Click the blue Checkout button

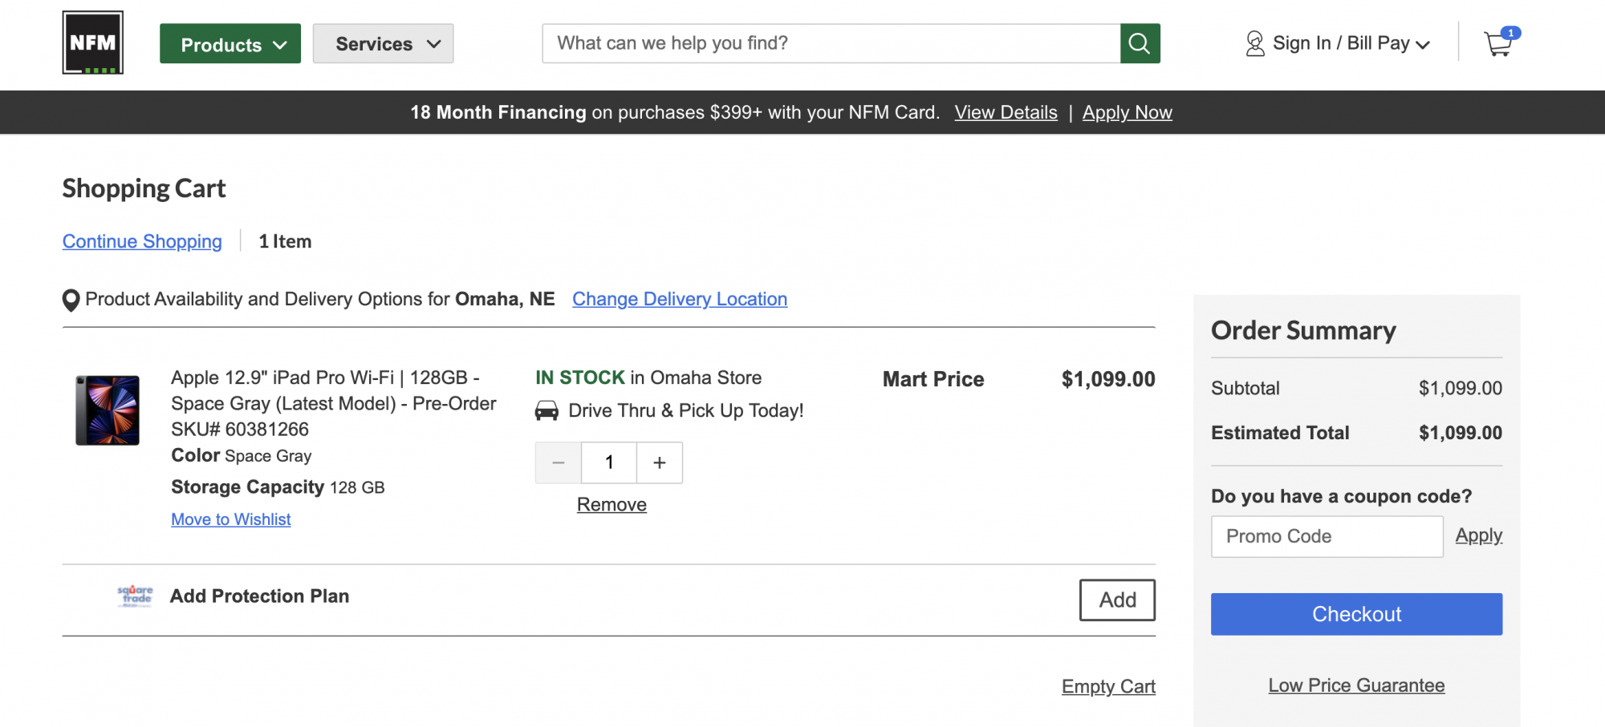click(1356, 614)
